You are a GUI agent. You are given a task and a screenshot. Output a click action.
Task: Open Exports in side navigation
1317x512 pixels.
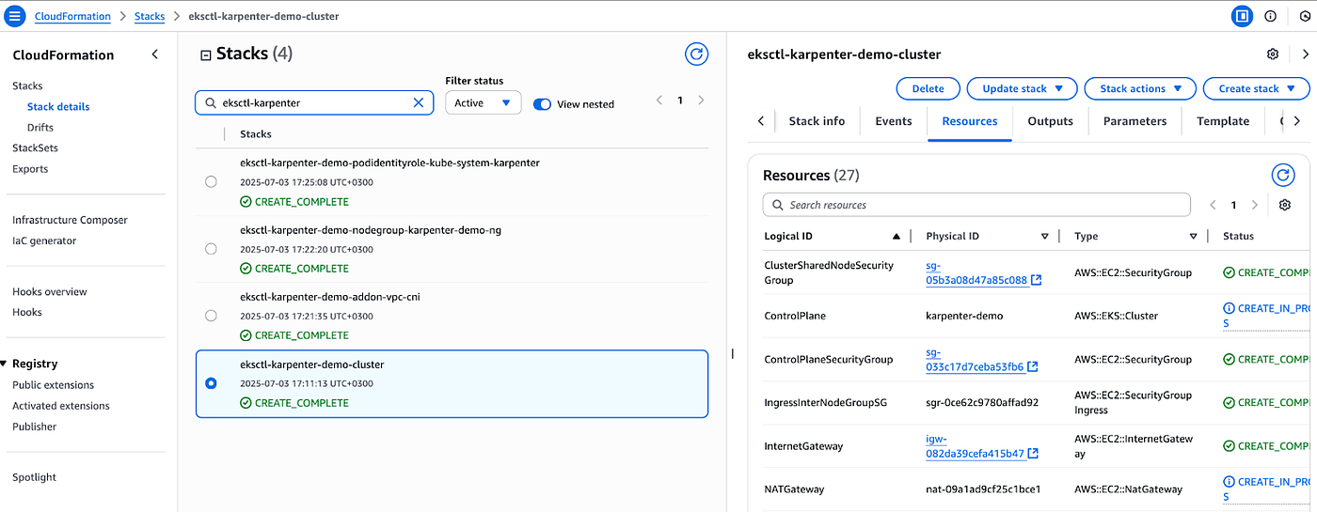pos(30,169)
